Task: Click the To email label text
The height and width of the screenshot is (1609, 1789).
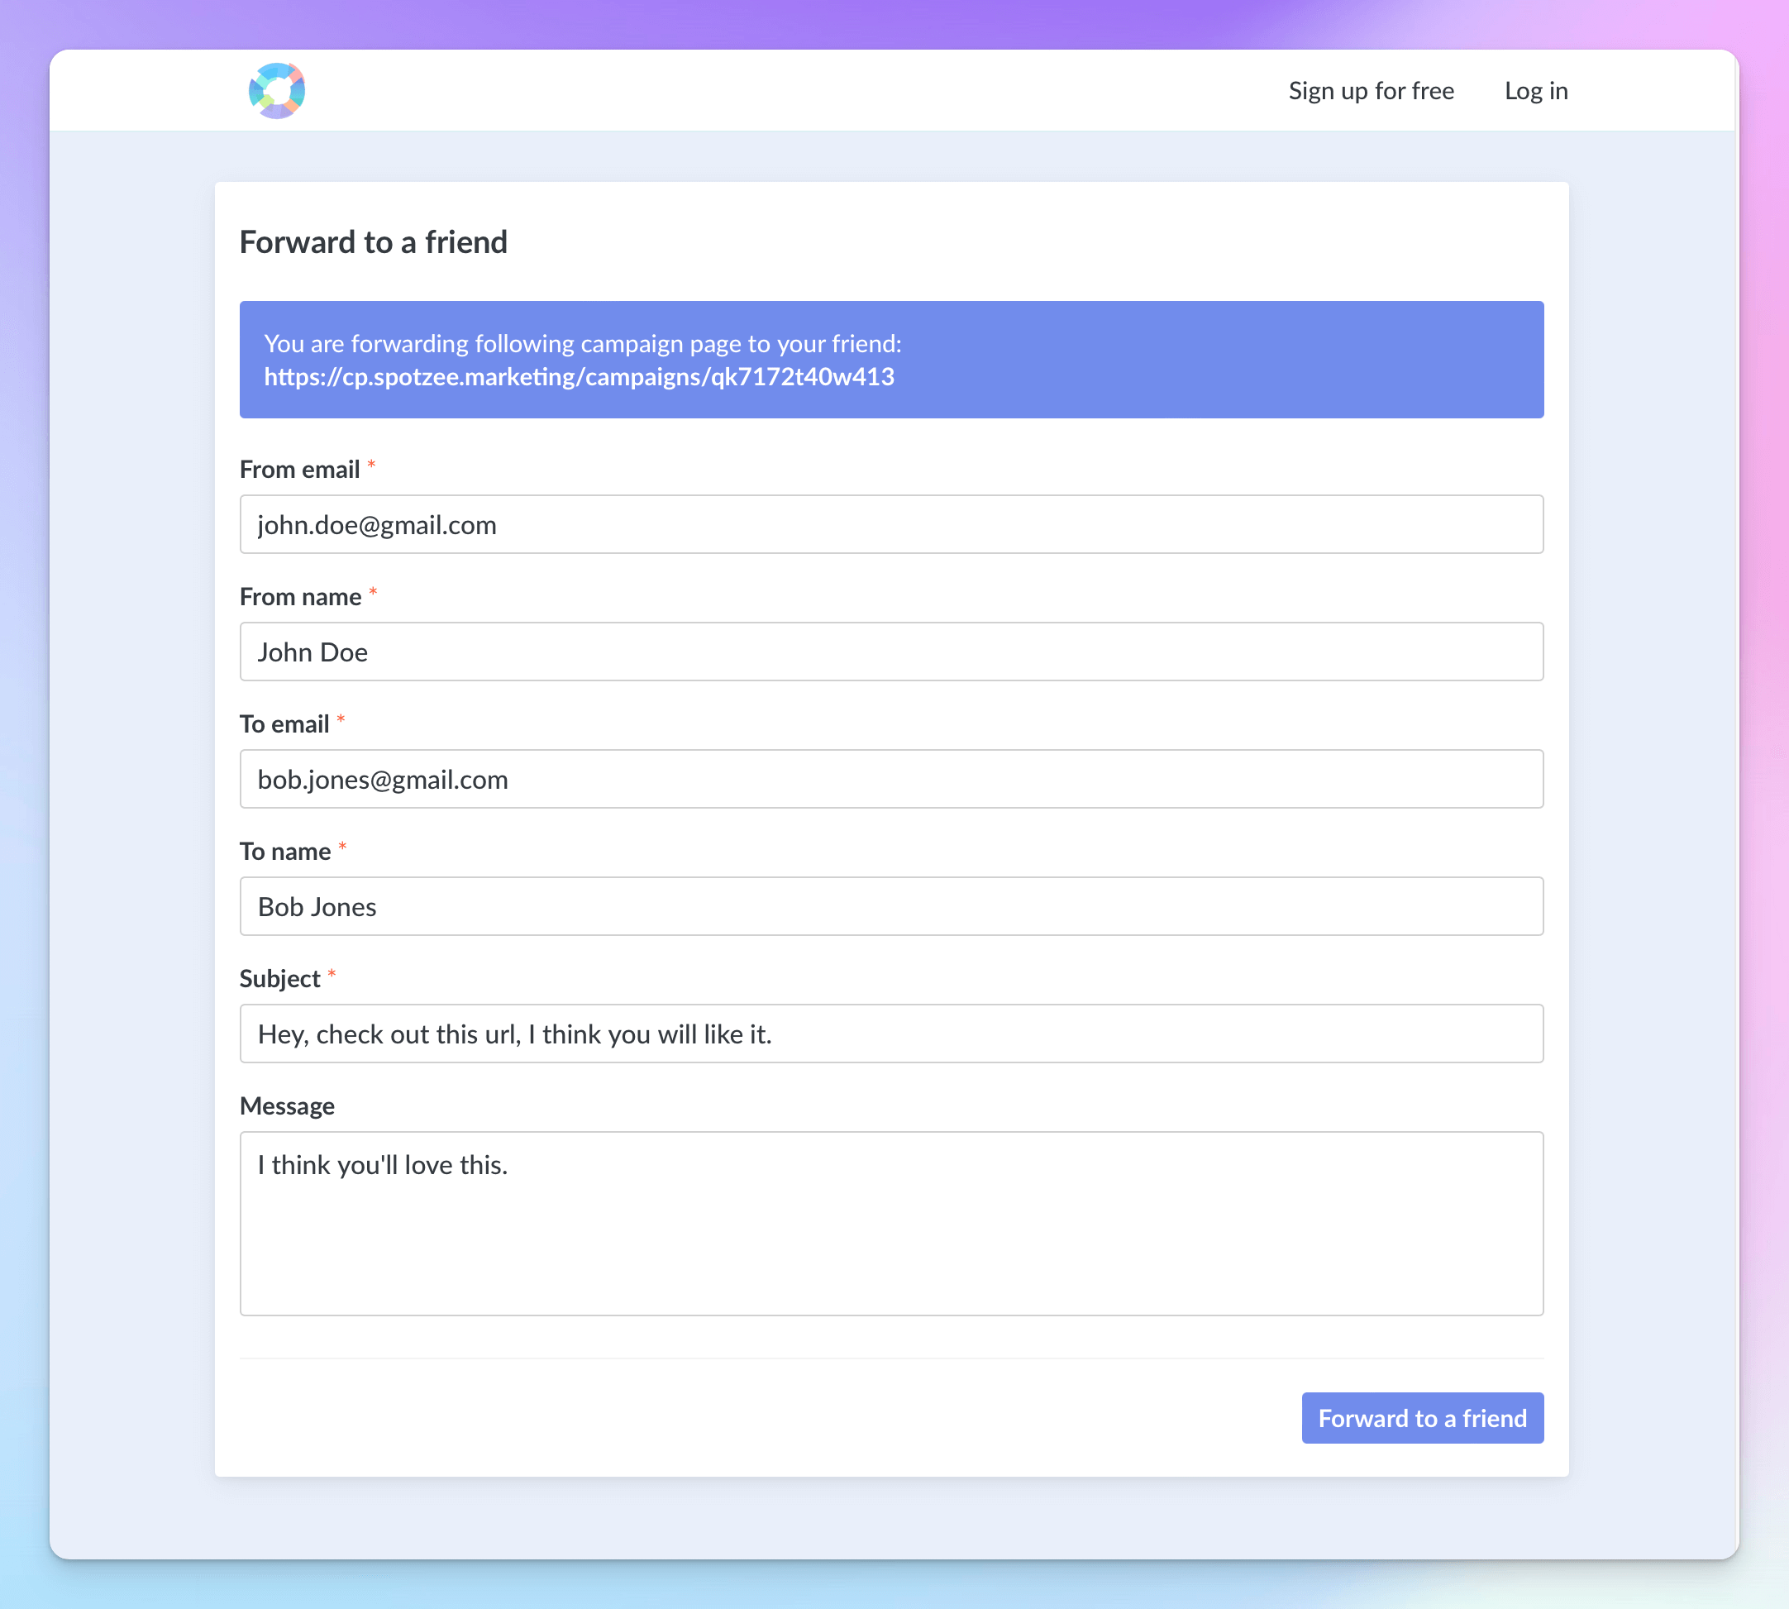Action: [x=284, y=724]
